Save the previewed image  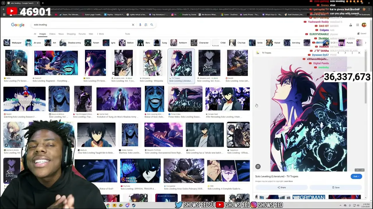(336, 188)
